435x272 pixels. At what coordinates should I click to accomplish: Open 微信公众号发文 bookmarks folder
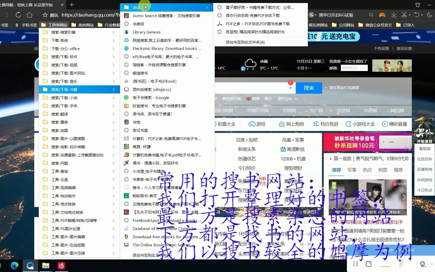tap(375, 25)
